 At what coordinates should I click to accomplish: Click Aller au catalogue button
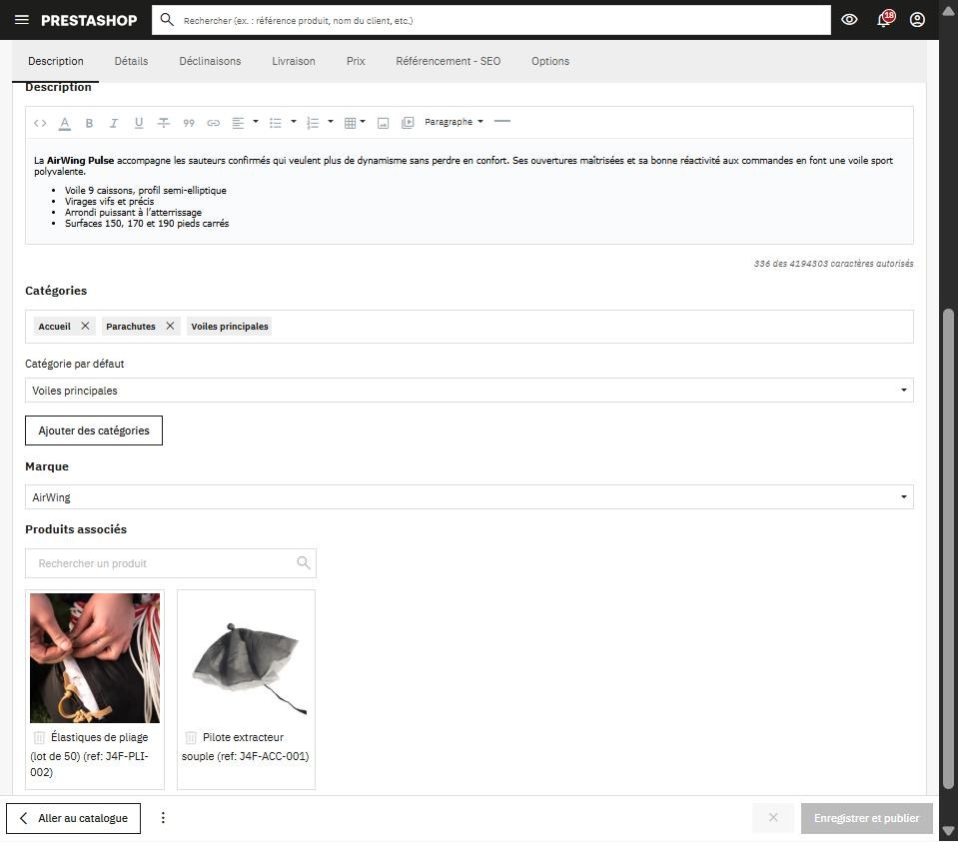[73, 818]
